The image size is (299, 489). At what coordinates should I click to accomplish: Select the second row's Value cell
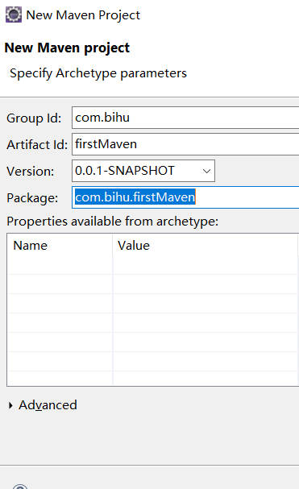point(206,284)
